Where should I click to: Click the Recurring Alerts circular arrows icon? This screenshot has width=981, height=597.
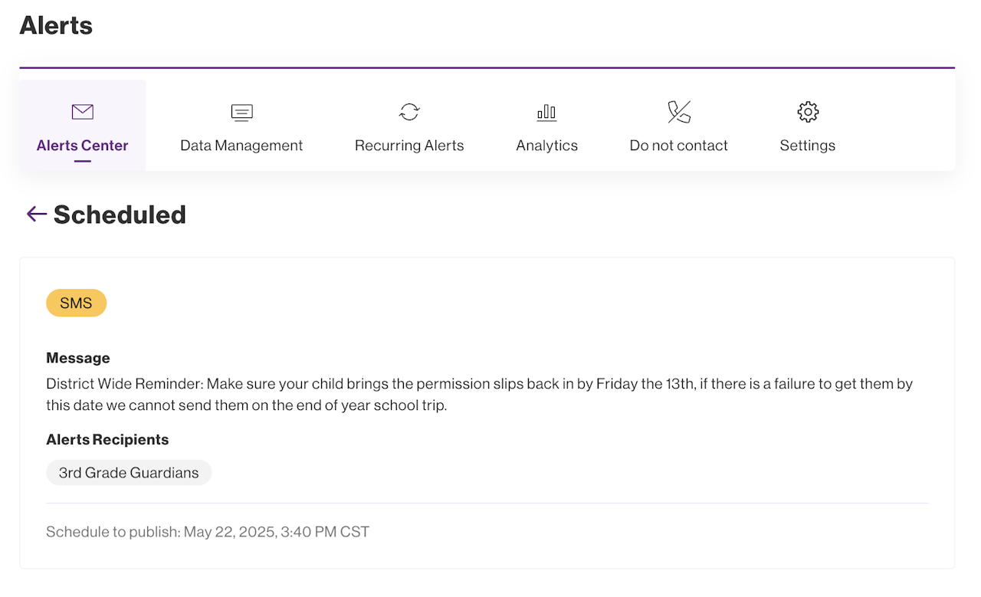(409, 112)
